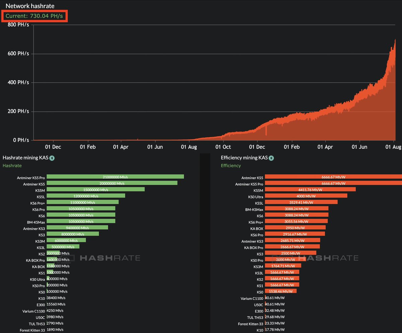
Task: Click the 01 Oct label on time axis
Action: click(223, 147)
